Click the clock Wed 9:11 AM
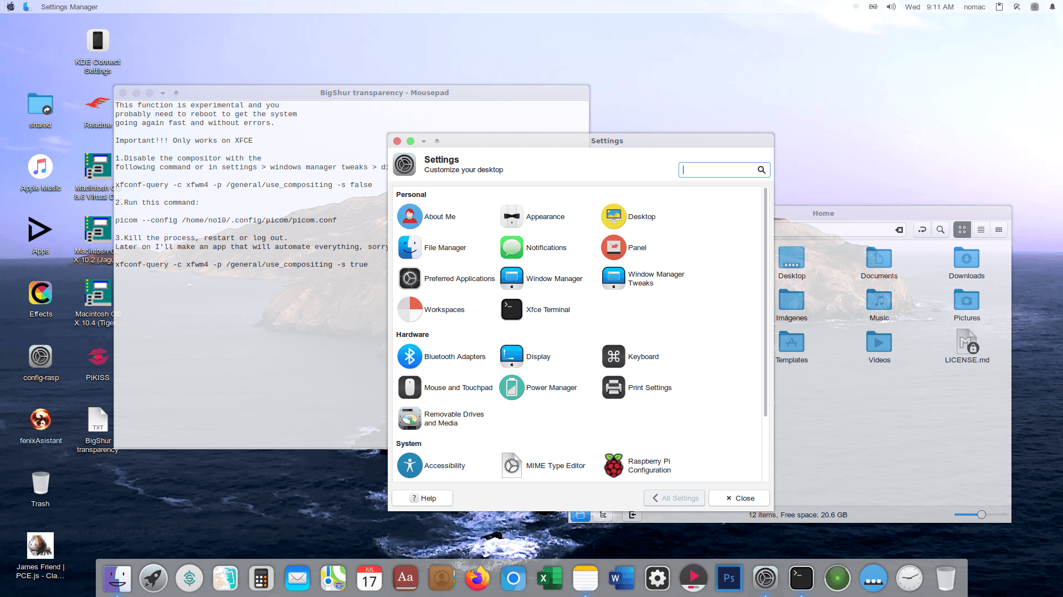 pyautogui.click(x=929, y=7)
